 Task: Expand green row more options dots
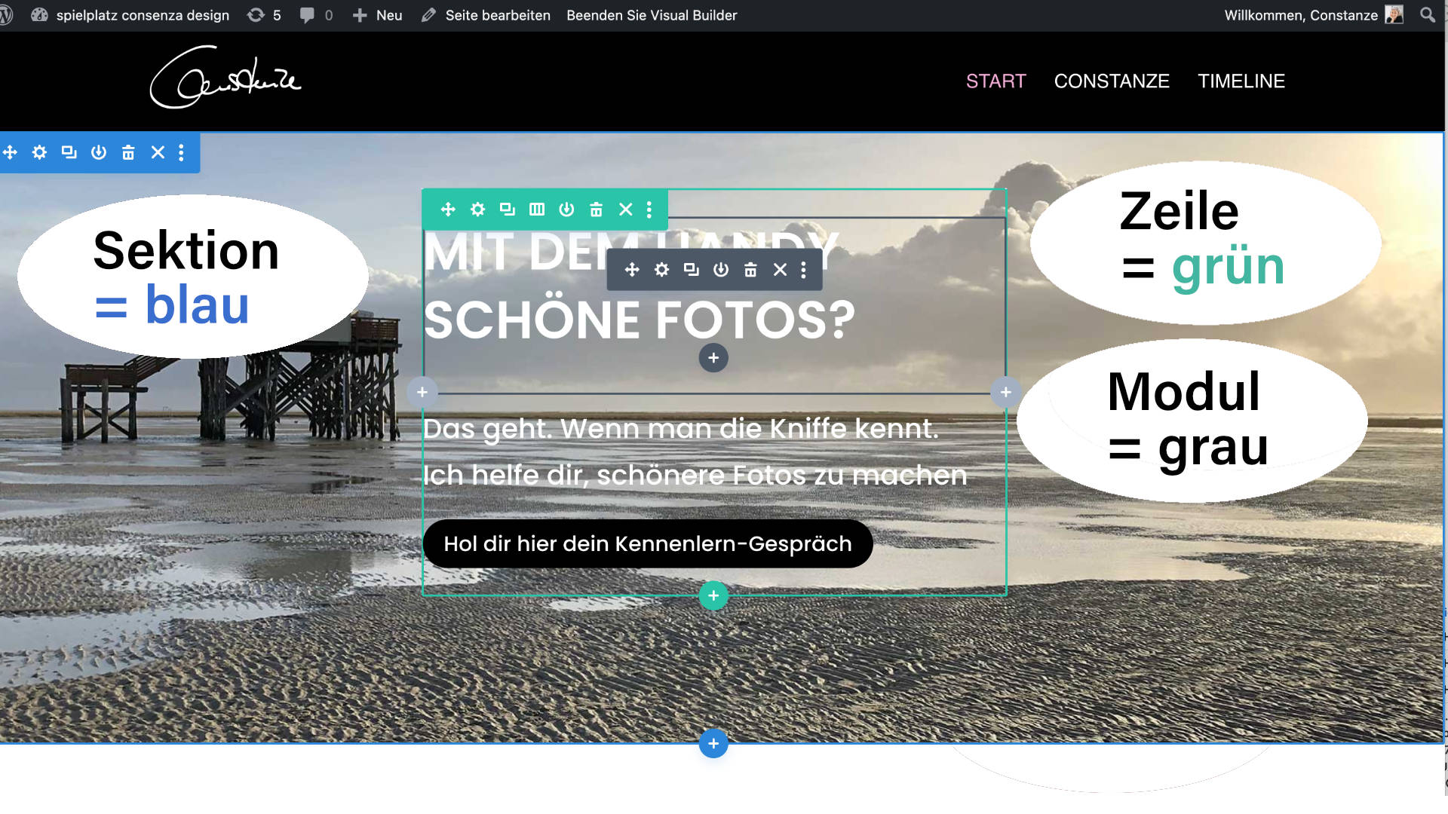click(649, 210)
